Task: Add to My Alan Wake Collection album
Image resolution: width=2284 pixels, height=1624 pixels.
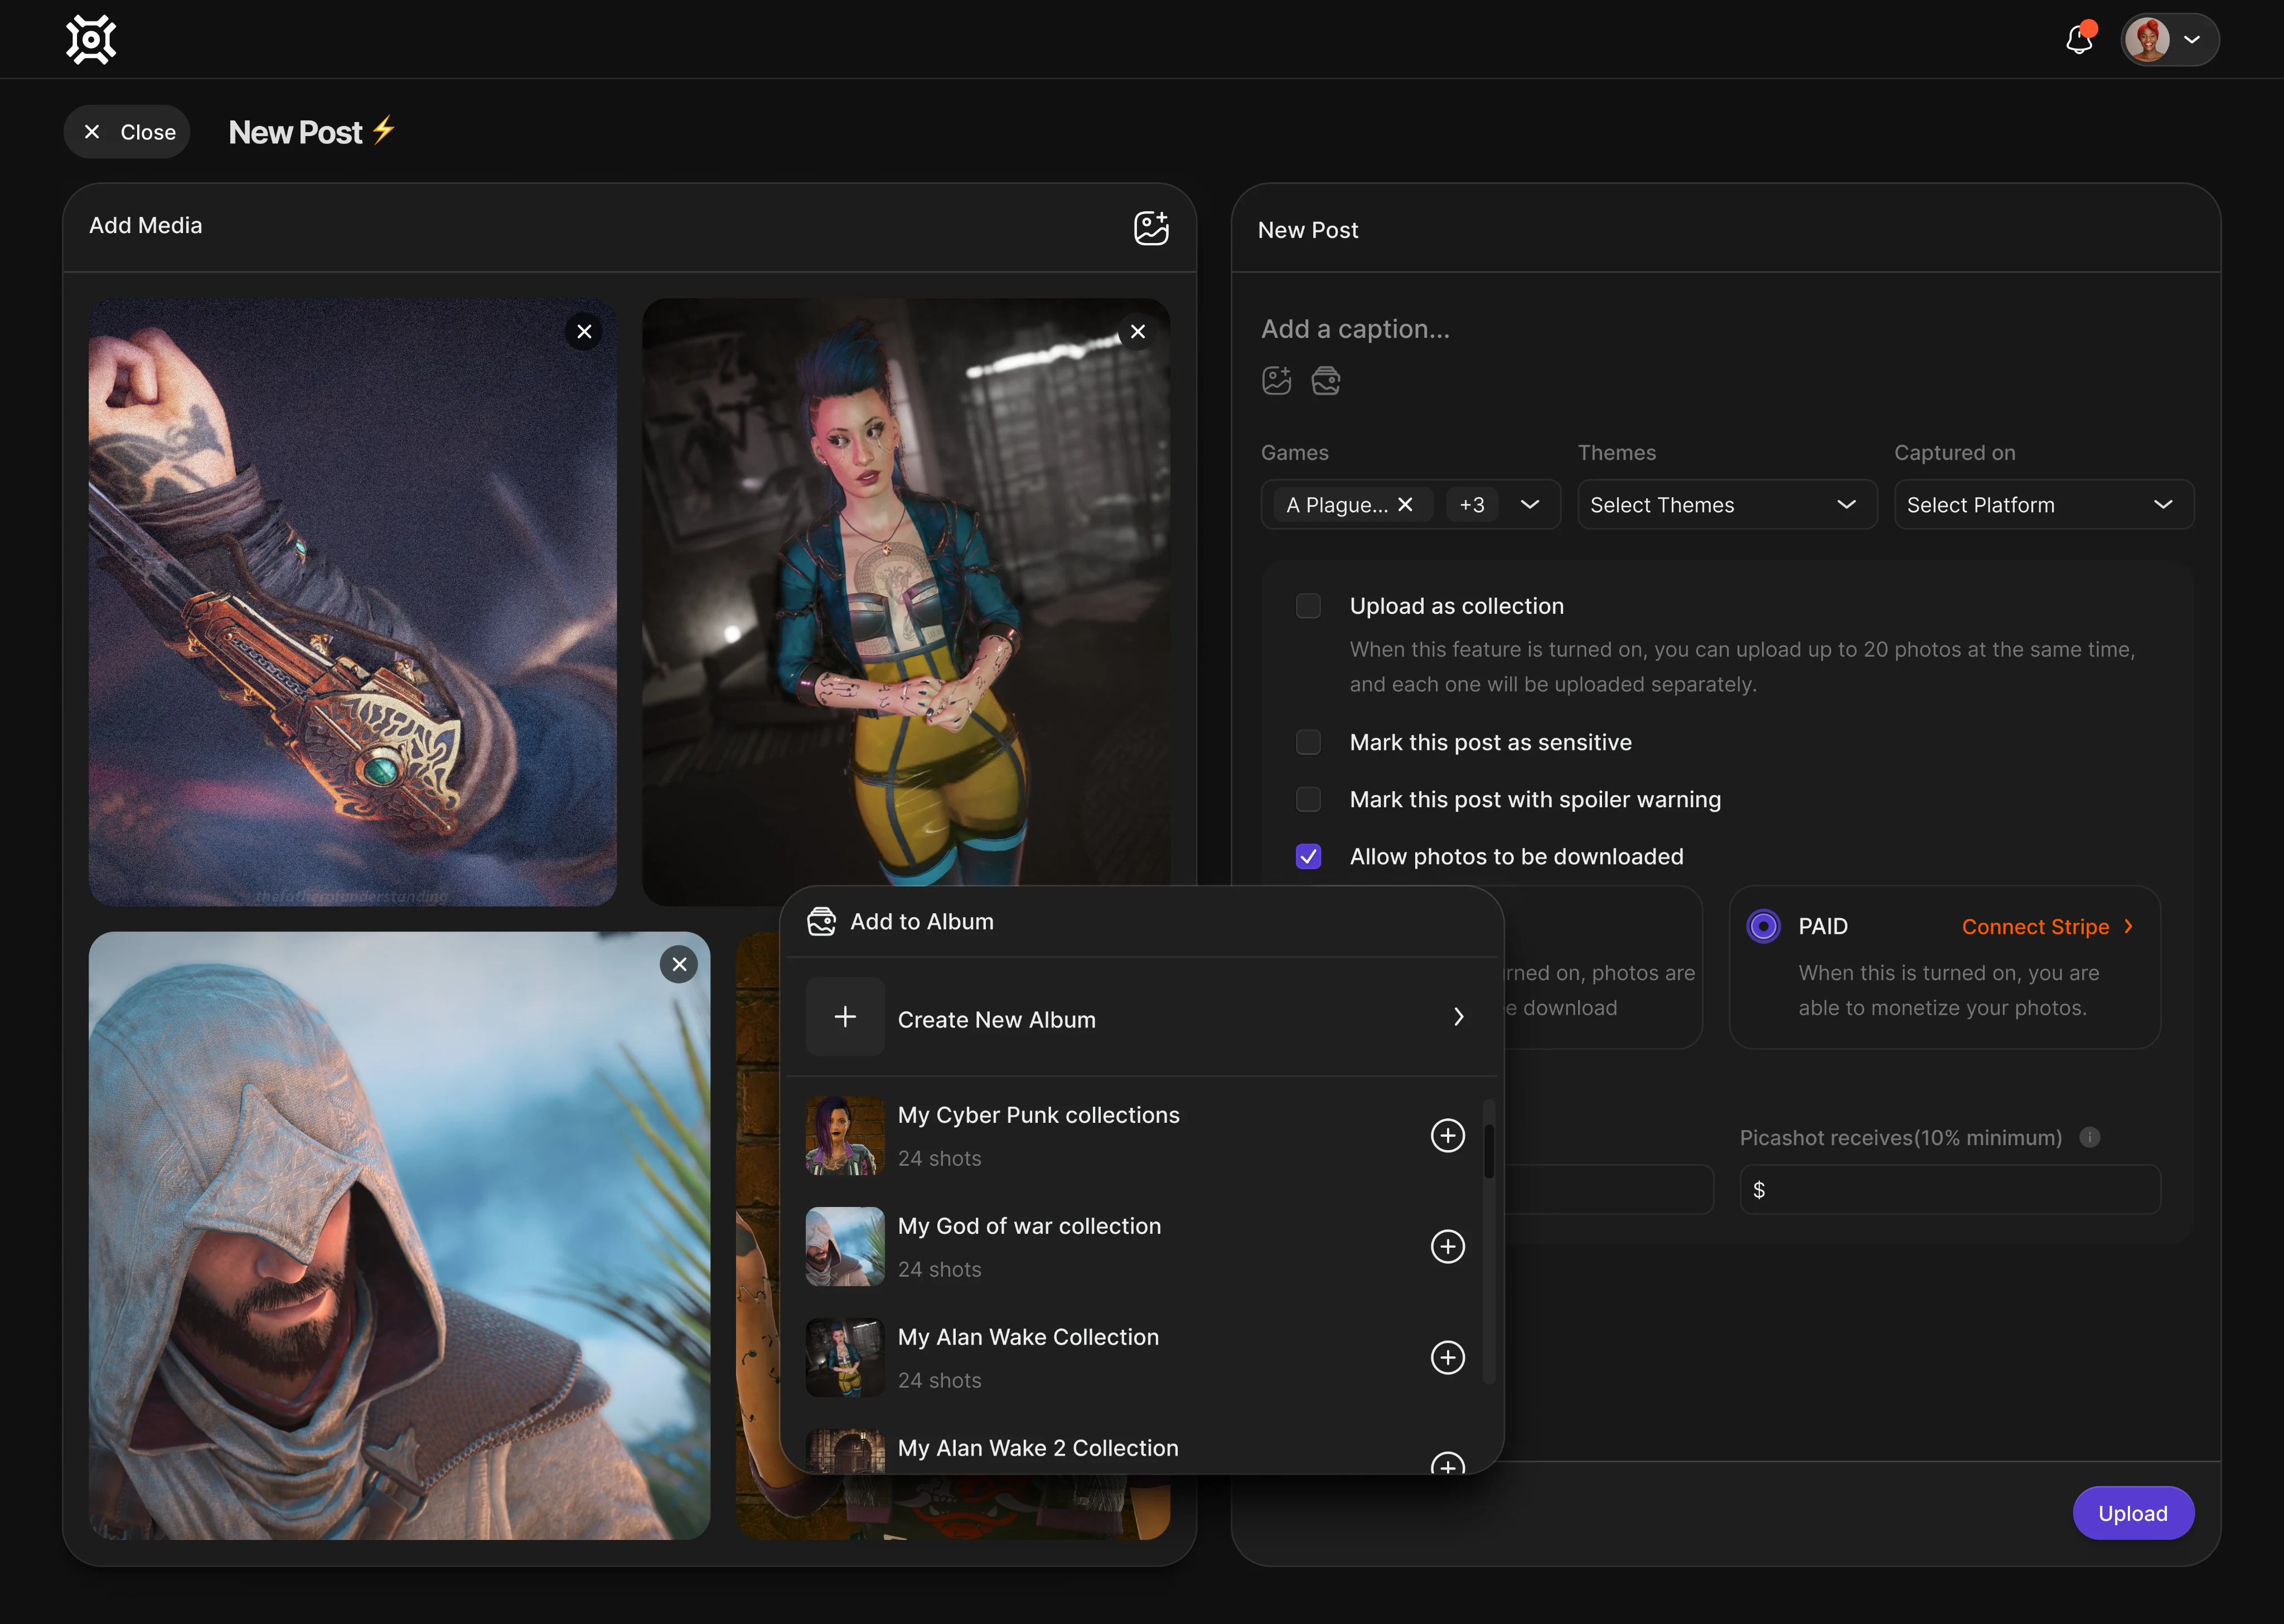Action: [x=1447, y=1357]
